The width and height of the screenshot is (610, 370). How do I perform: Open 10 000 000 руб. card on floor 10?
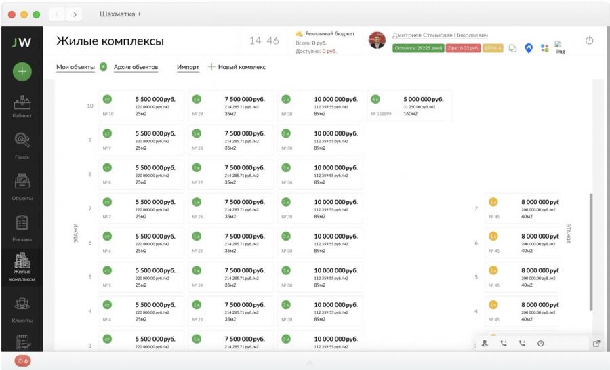pyautogui.click(x=320, y=106)
